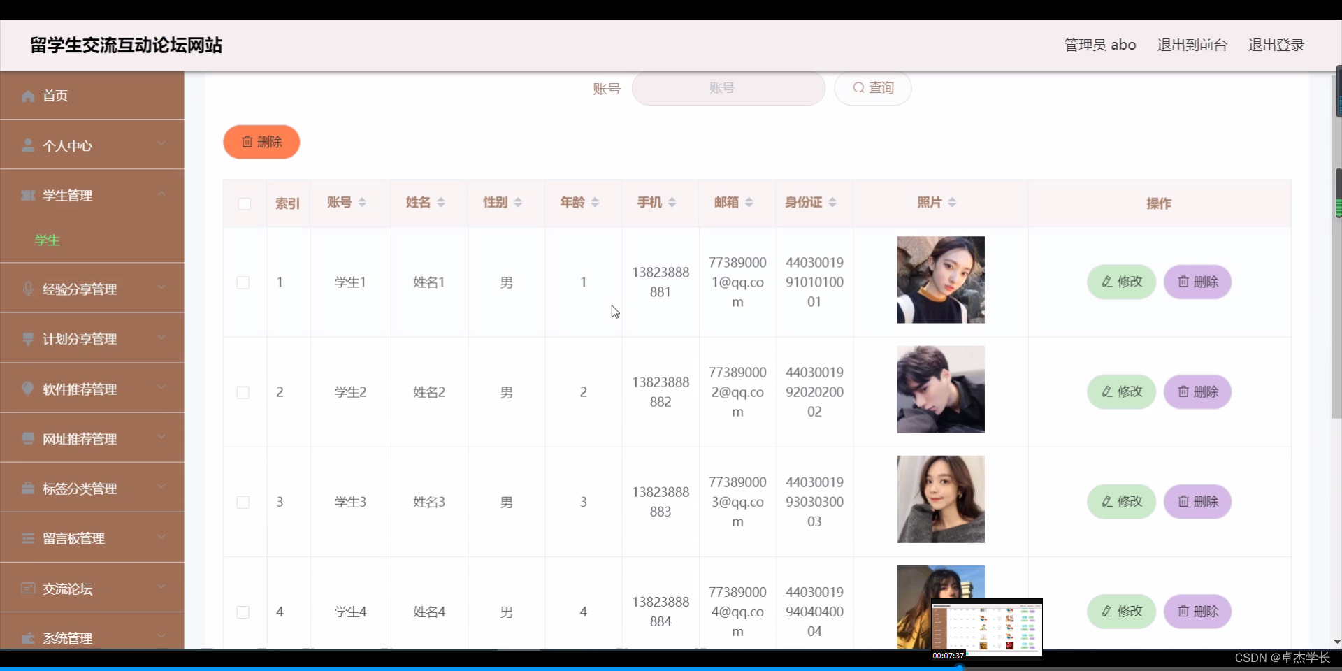Click 学生1 profile photo thumbnail
Image resolution: width=1342 pixels, height=671 pixels.
click(940, 279)
